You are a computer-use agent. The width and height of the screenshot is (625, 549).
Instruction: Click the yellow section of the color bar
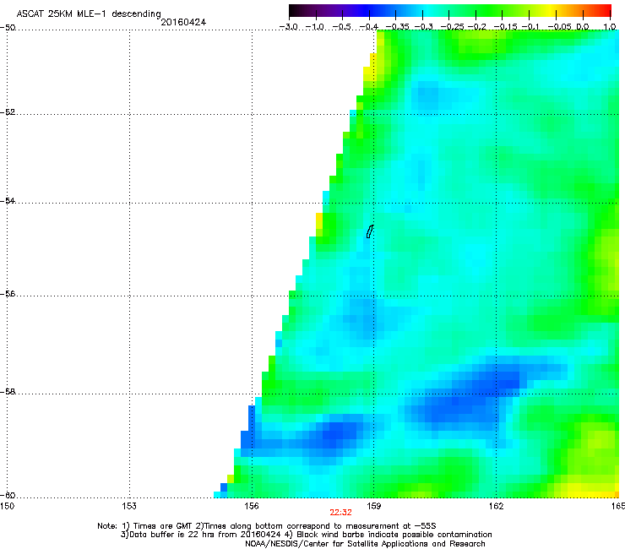pyautogui.click(x=552, y=10)
